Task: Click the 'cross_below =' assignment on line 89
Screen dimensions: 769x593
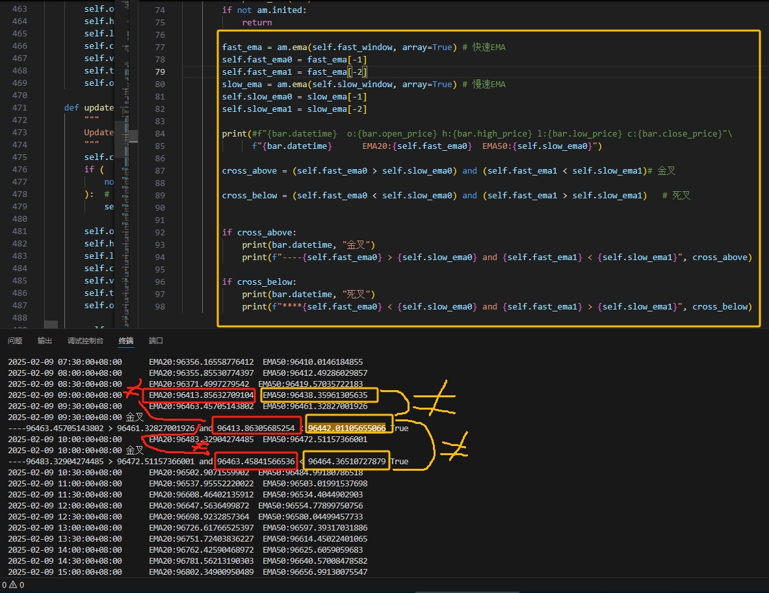Action: [434, 196]
